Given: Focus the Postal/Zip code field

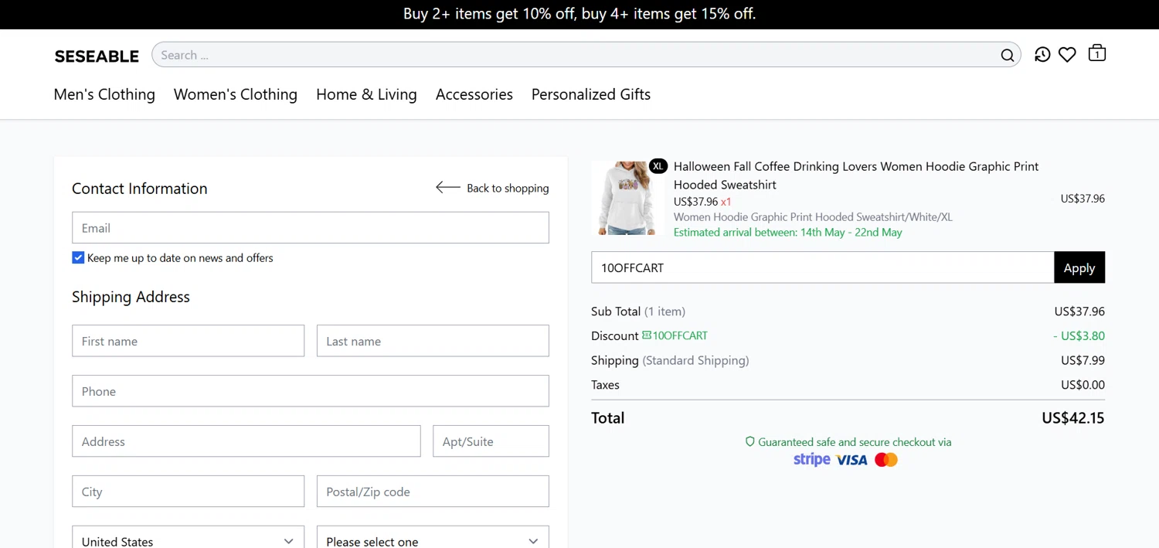Looking at the screenshot, I should click(433, 492).
